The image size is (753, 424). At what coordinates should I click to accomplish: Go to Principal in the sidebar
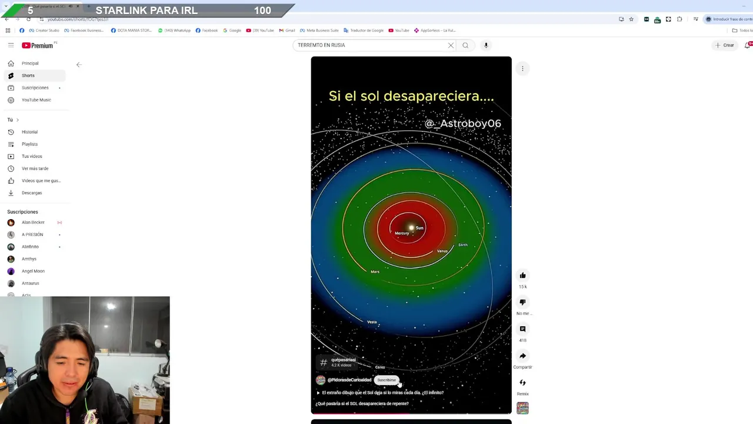click(34, 64)
